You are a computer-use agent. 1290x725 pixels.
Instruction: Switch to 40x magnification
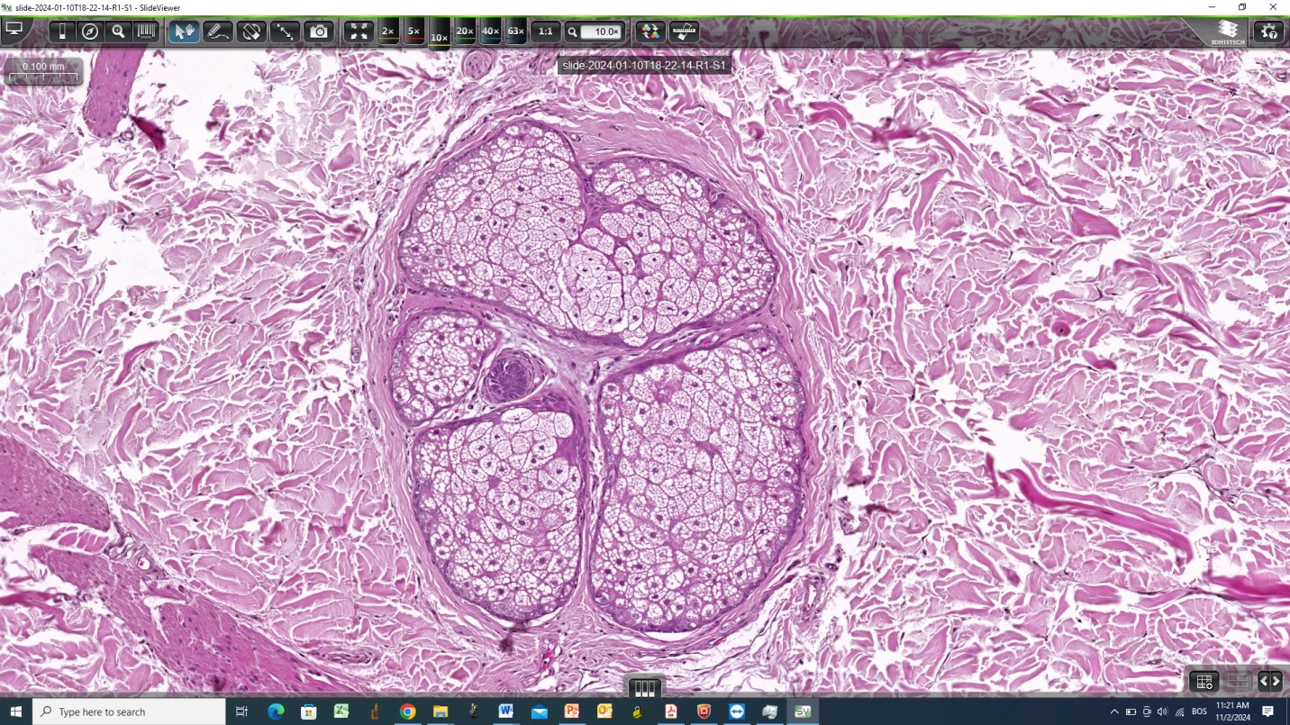(490, 32)
